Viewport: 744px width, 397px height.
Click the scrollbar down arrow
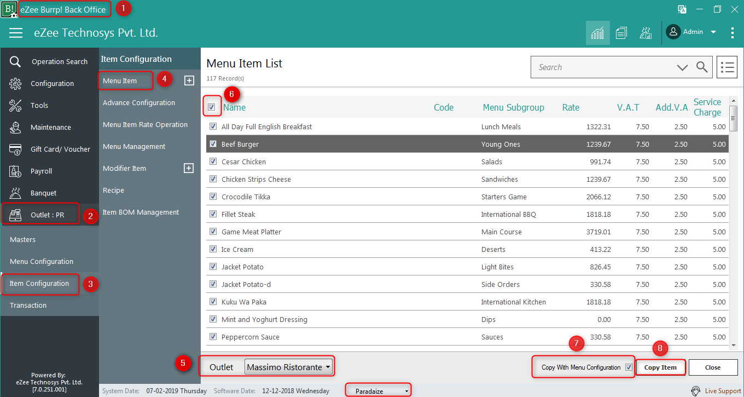[x=734, y=345]
